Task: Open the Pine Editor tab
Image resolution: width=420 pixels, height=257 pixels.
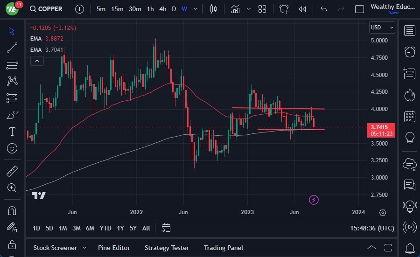Action: [114, 248]
